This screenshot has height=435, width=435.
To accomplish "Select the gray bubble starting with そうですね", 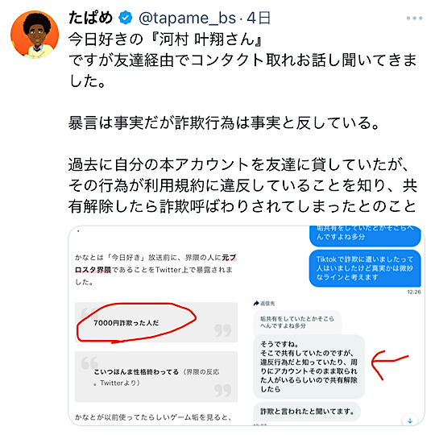I will [309, 367].
